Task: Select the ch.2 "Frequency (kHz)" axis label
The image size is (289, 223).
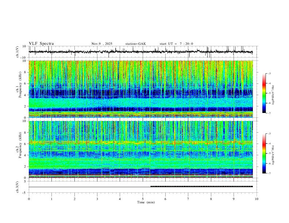Action: (20, 145)
